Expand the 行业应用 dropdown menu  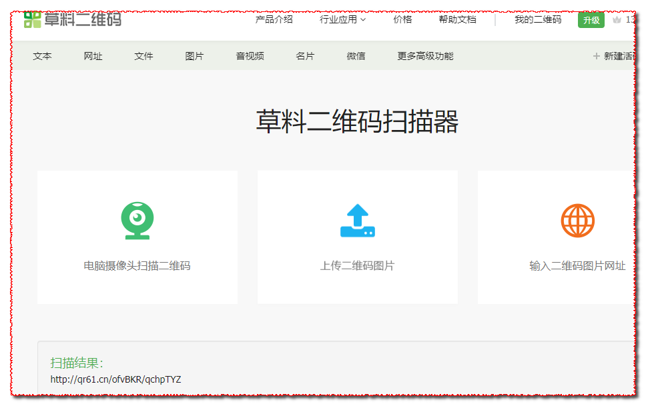pyautogui.click(x=342, y=19)
